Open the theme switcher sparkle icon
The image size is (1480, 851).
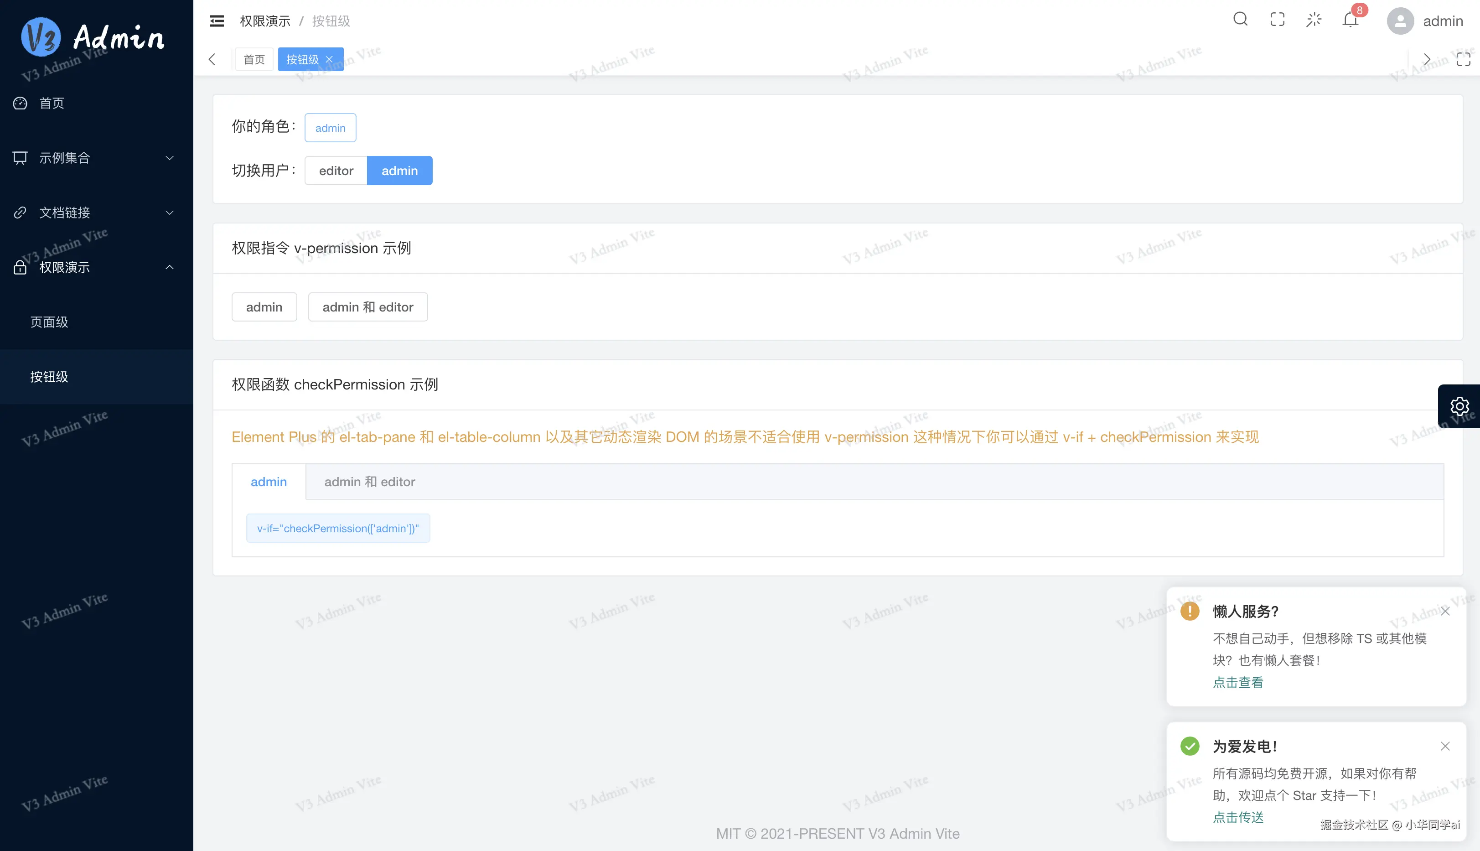pos(1314,20)
